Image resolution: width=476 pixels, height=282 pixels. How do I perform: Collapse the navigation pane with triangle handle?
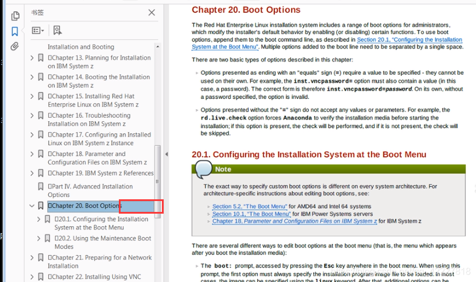167,154
